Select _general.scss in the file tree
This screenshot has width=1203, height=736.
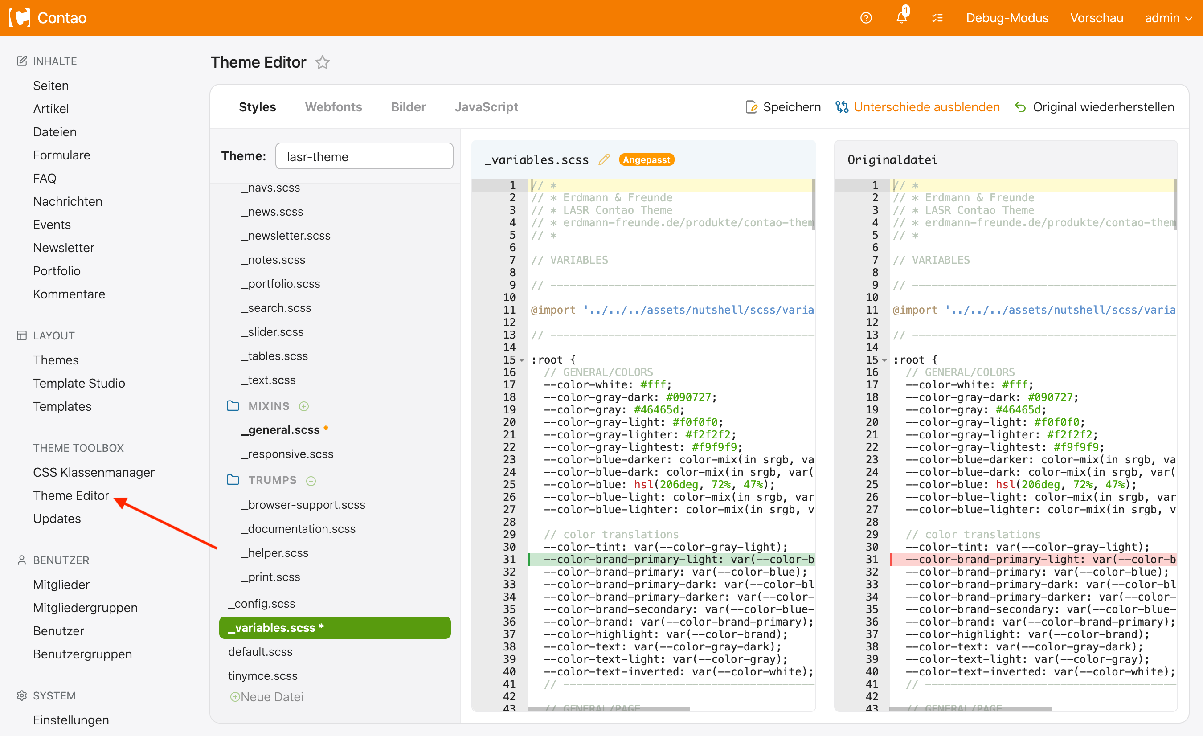tap(281, 430)
